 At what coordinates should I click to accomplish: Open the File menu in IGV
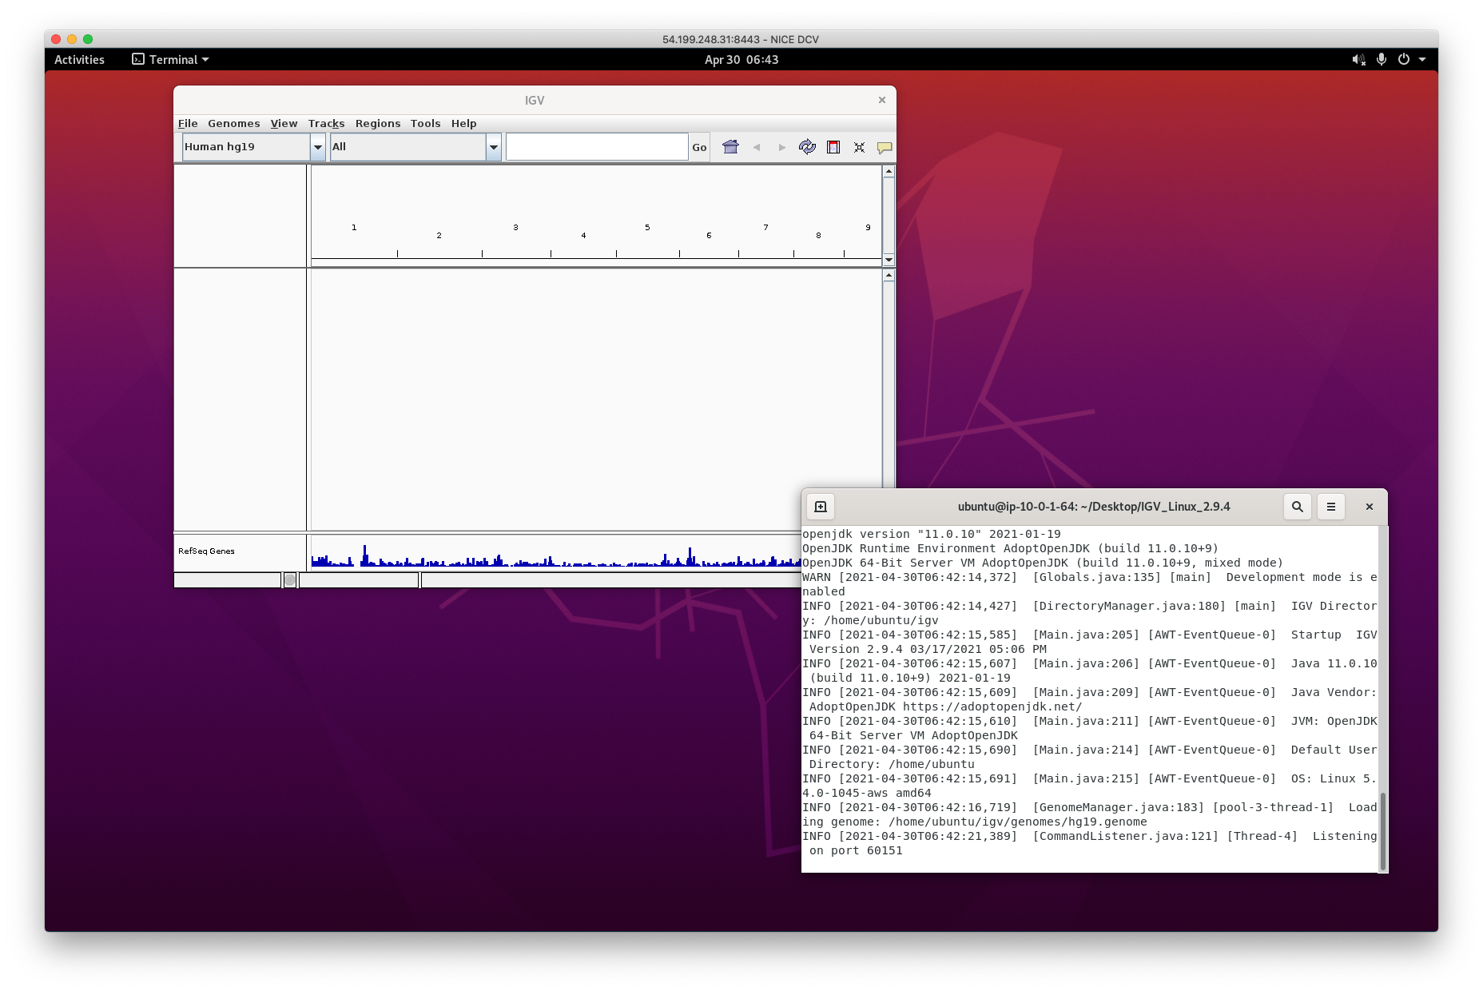(x=188, y=123)
